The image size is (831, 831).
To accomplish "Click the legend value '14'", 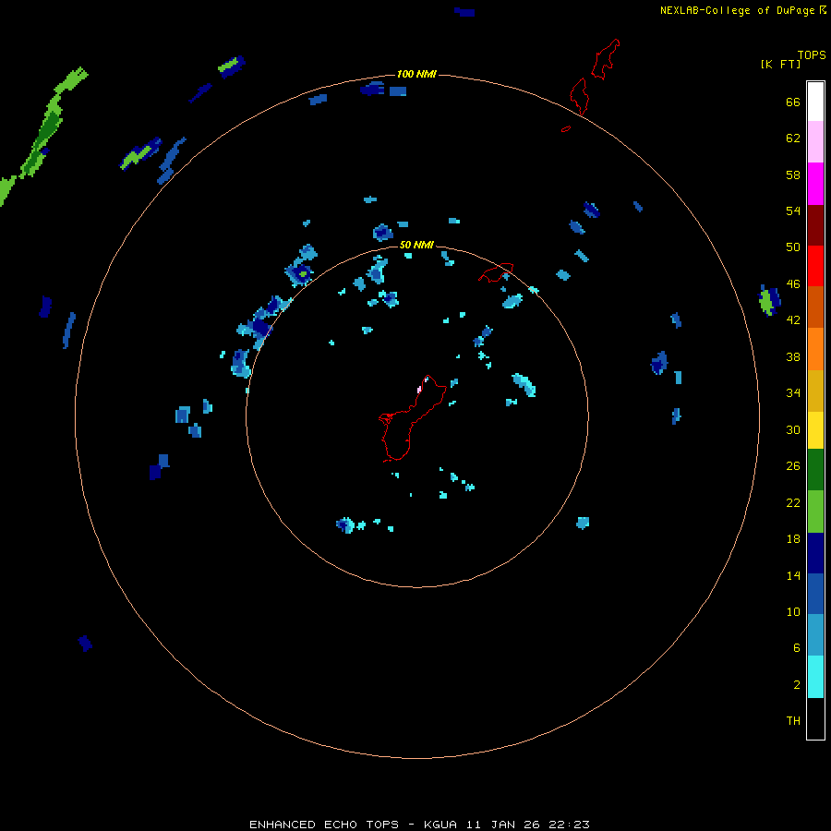I will point(793,575).
